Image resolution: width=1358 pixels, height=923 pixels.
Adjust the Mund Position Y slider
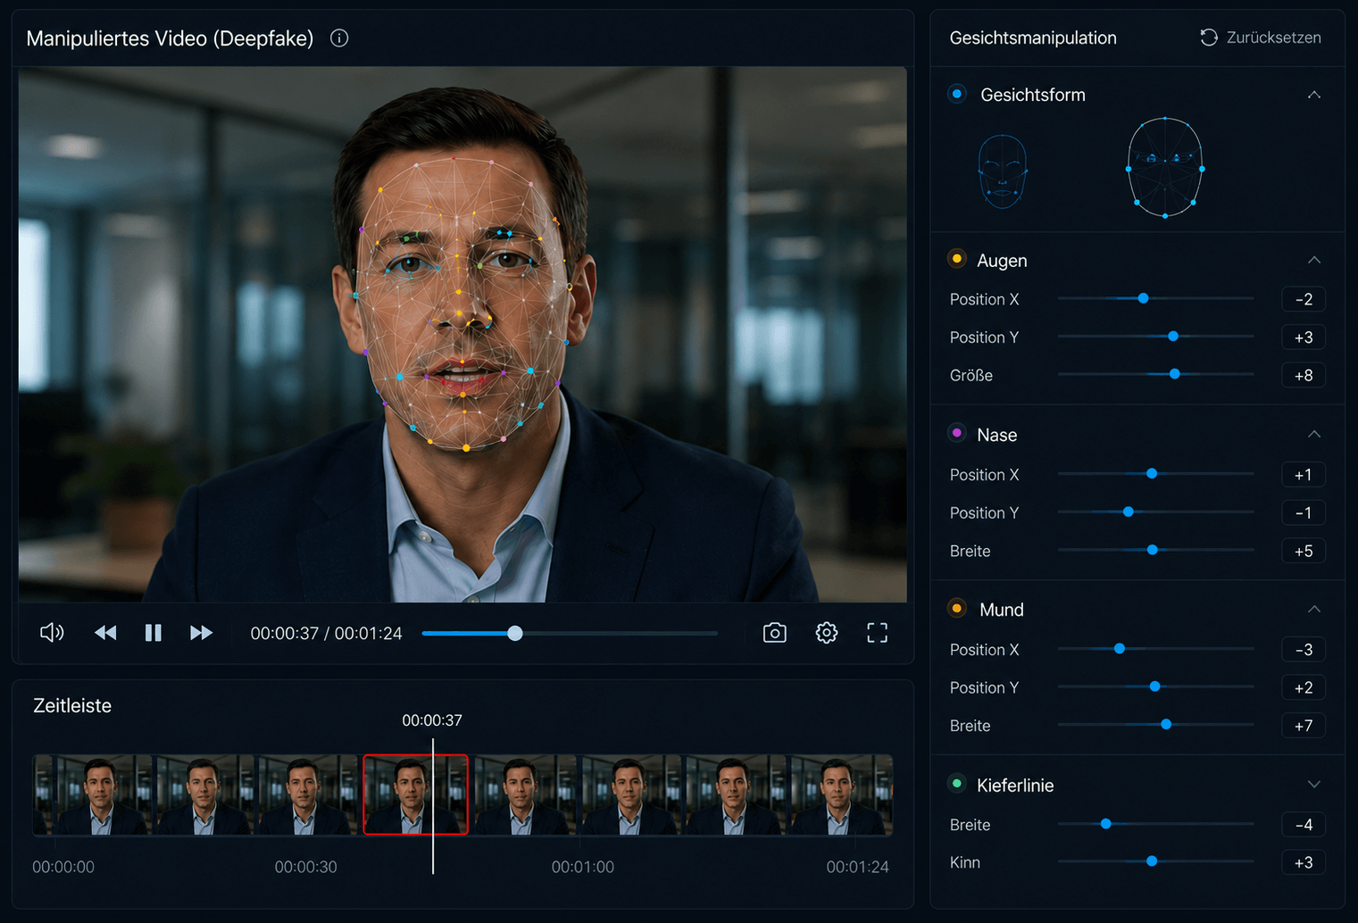(x=1155, y=686)
